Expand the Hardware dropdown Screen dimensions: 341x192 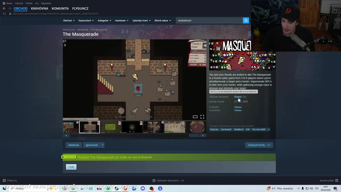122,21
